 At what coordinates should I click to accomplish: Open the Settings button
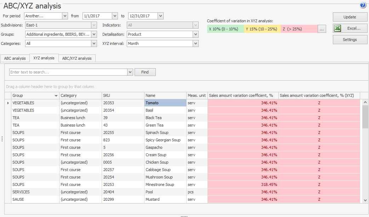(350, 40)
